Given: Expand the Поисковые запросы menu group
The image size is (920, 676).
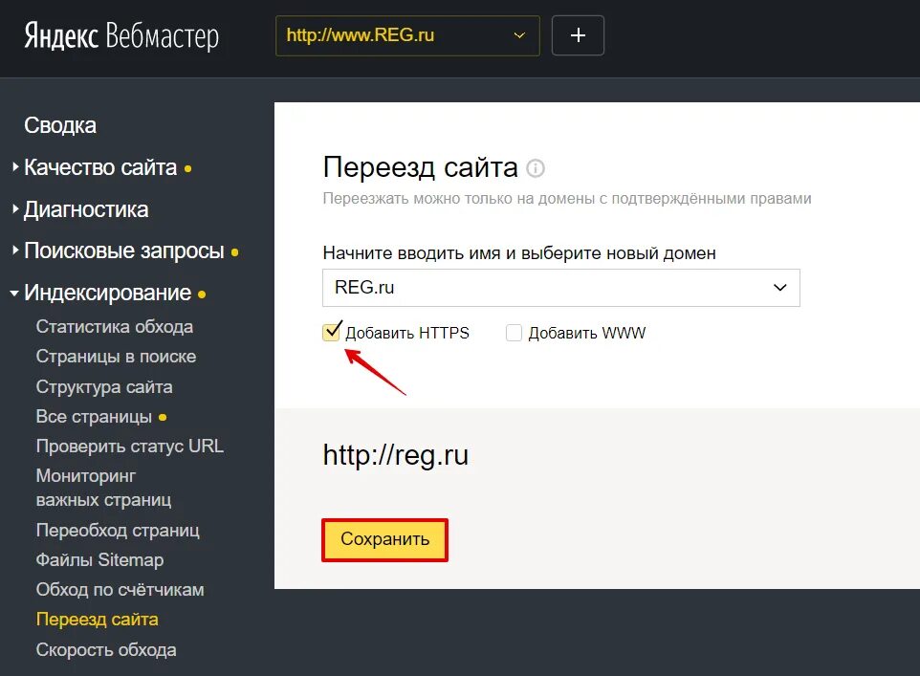Looking at the screenshot, I should point(123,251).
